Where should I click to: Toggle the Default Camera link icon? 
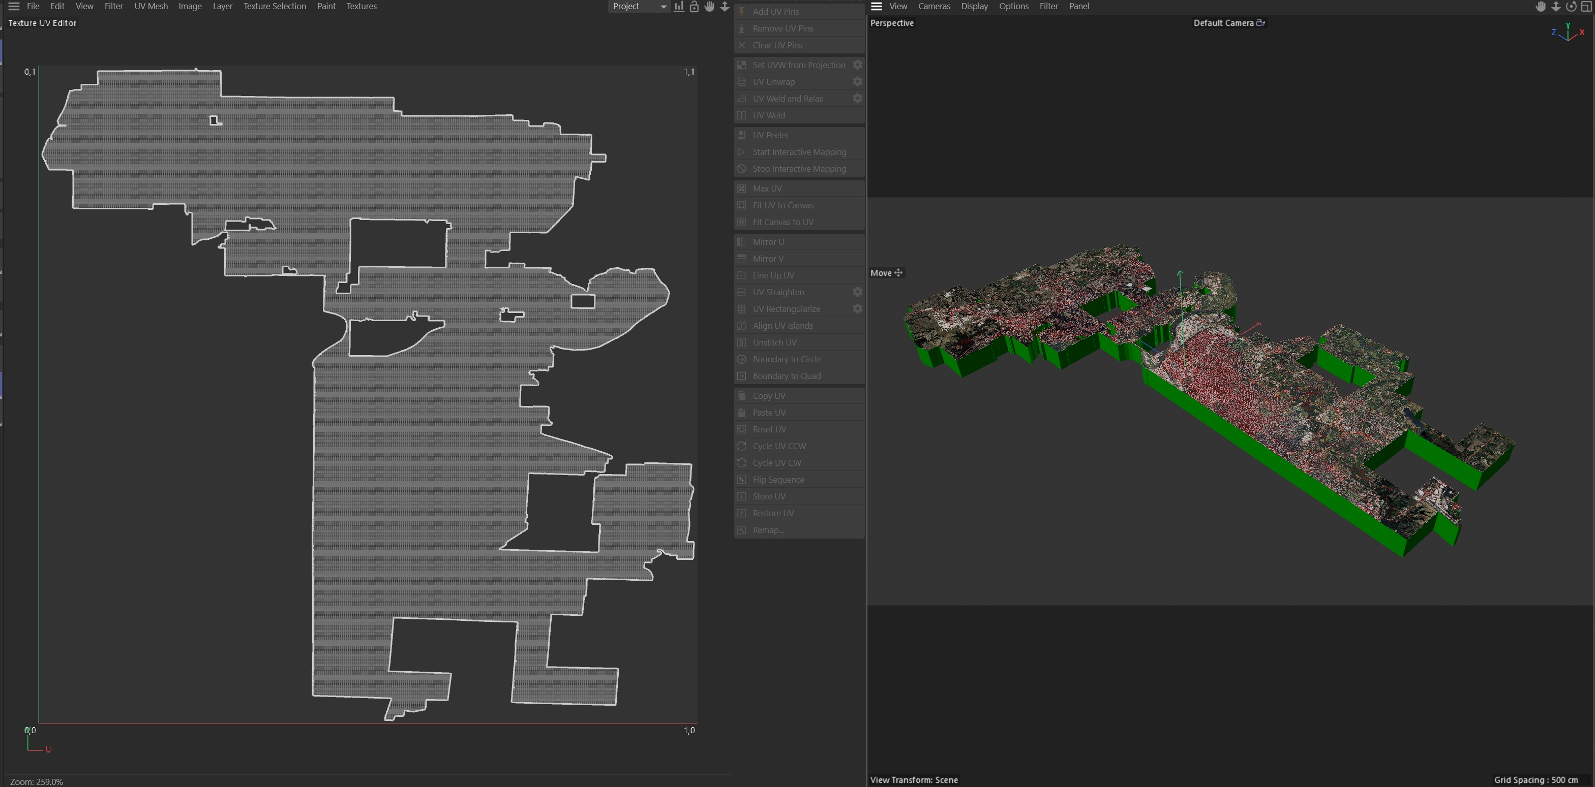(1260, 23)
